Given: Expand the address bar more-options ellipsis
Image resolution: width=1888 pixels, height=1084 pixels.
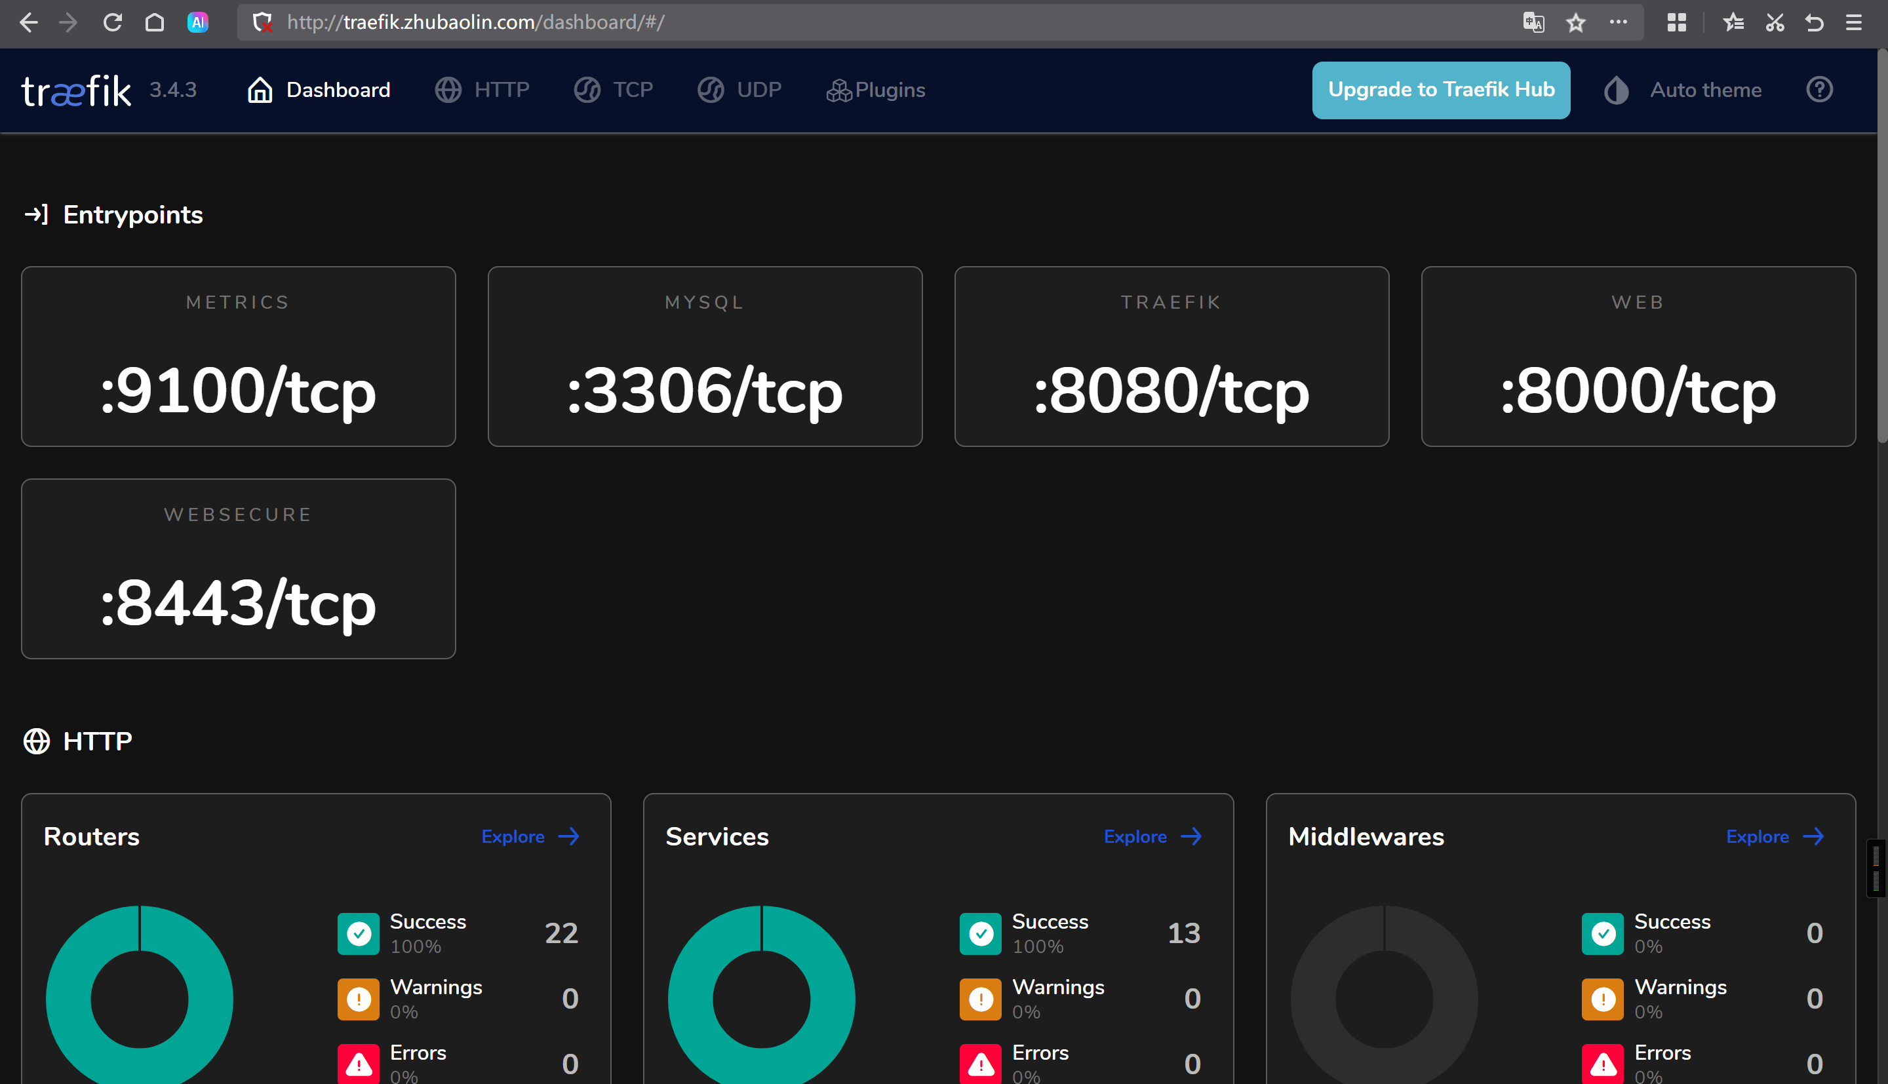Looking at the screenshot, I should 1618,22.
